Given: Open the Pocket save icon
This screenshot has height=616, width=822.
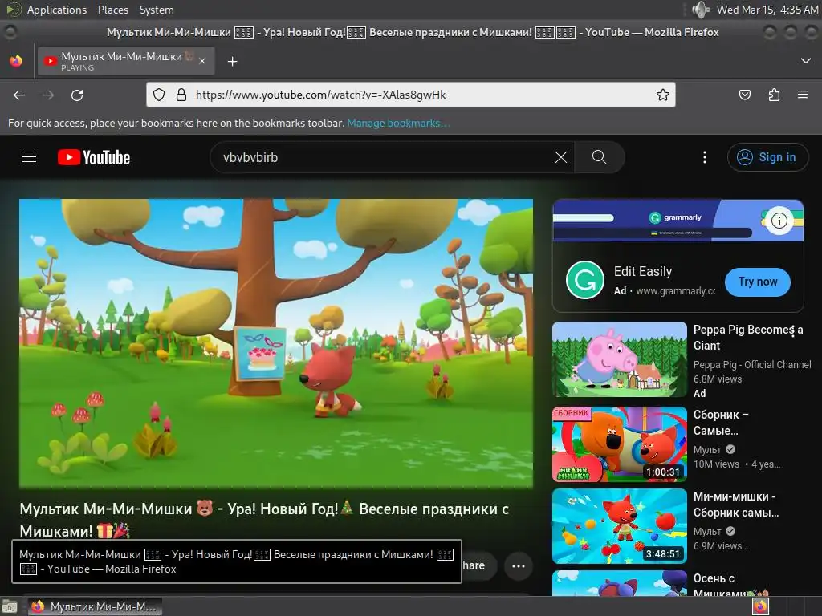Looking at the screenshot, I should point(744,95).
